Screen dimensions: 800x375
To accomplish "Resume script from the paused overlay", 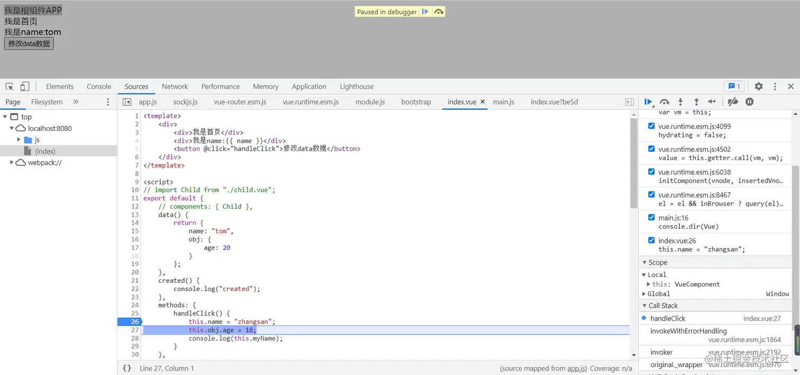I will (425, 12).
